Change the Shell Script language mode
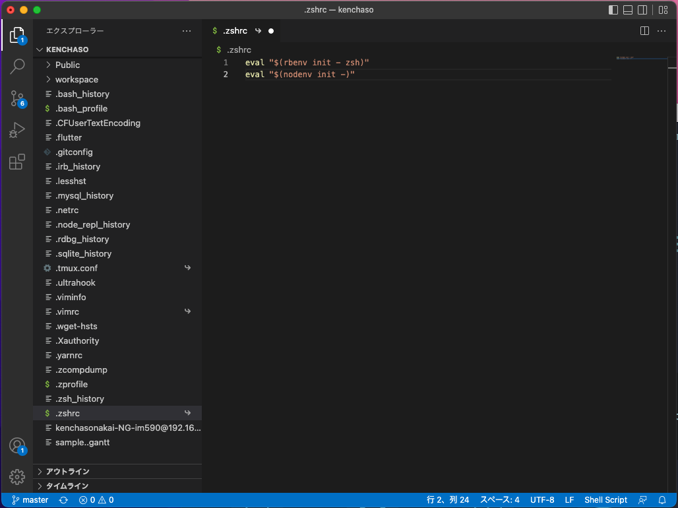Screen dimensions: 678x508 pos(605,500)
